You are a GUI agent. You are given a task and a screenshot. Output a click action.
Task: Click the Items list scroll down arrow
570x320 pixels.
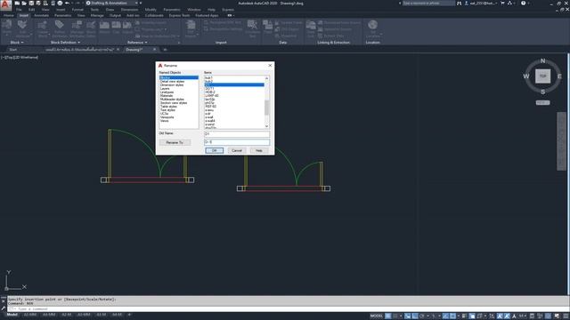(x=267, y=126)
